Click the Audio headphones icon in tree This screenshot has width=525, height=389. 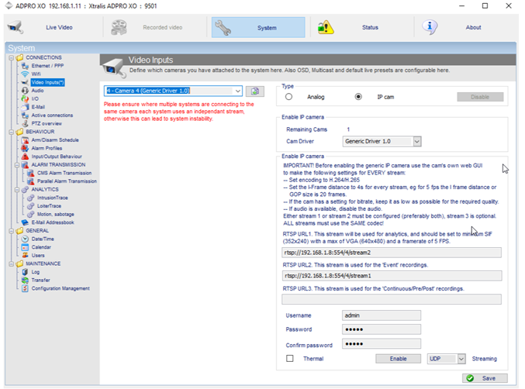tap(25, 91)
